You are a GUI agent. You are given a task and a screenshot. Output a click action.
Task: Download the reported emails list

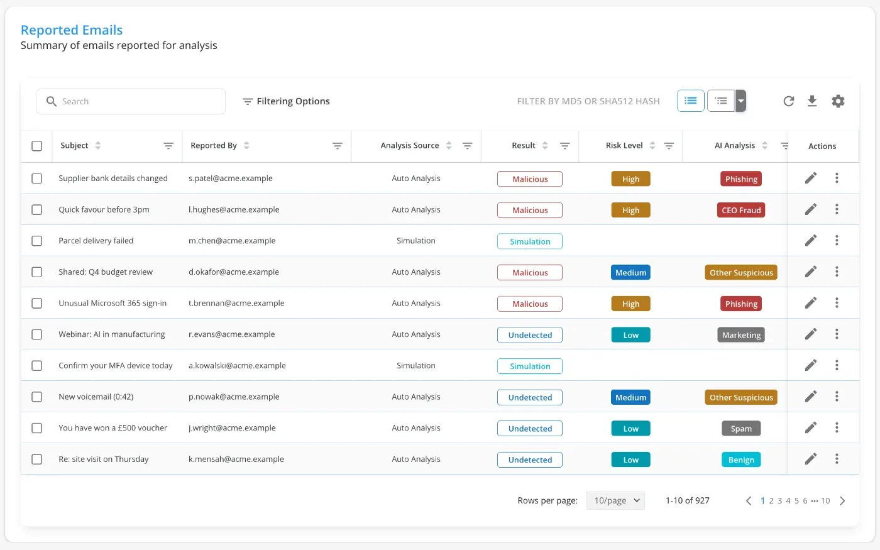click(812, 101)
